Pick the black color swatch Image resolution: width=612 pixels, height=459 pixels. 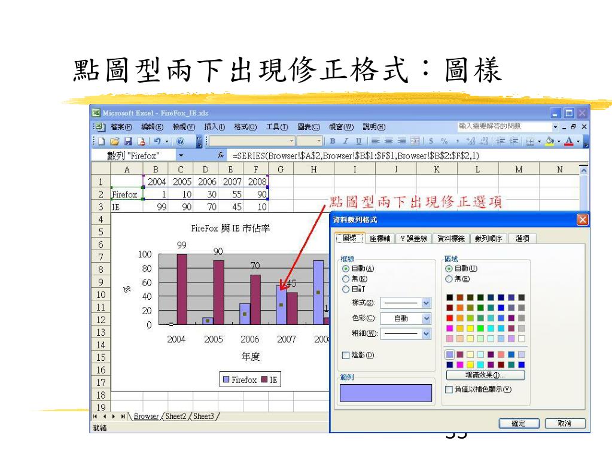(450, 297)
